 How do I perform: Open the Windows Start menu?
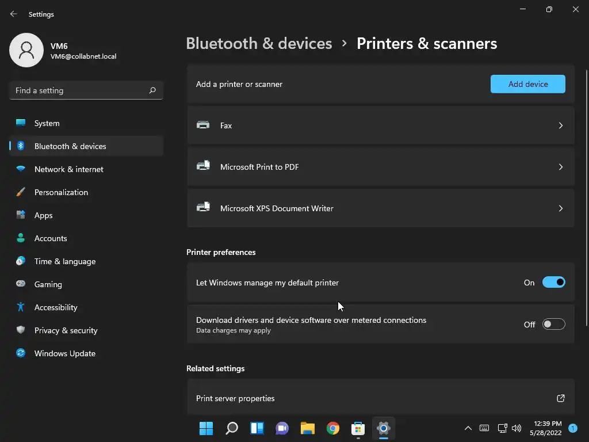pyautogui.click(x=206, y=428)
